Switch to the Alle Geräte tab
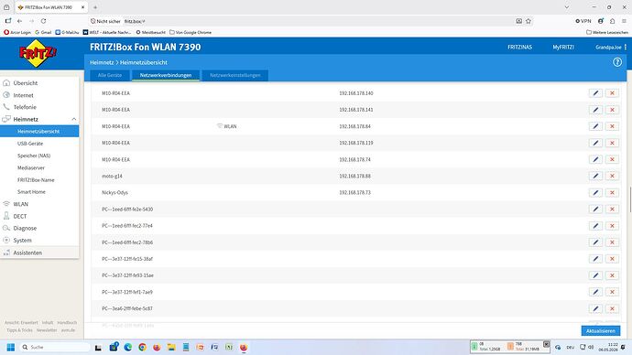Screen dimensions: 632x355 point(110,75)
